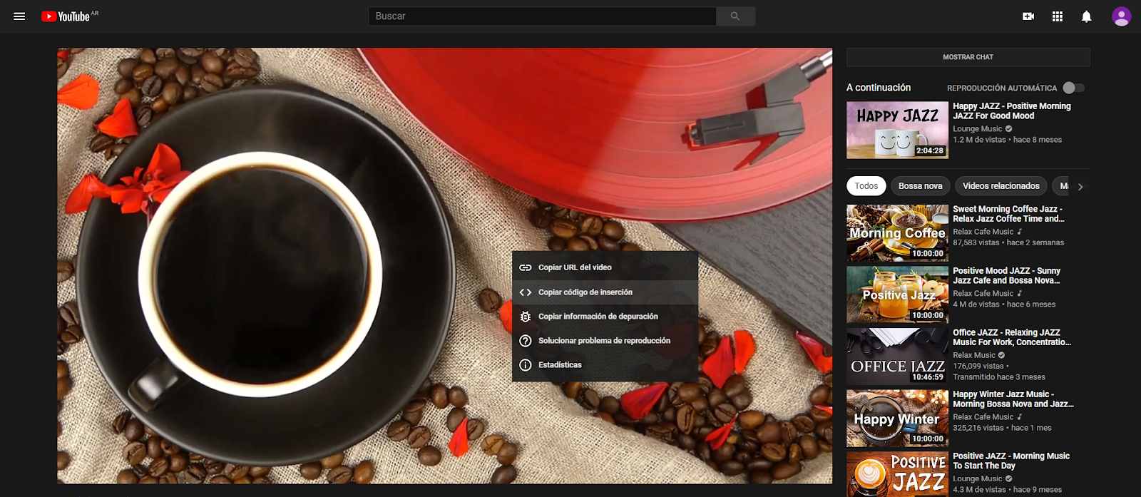Choose Solucionar problema de reproducción

603,341
